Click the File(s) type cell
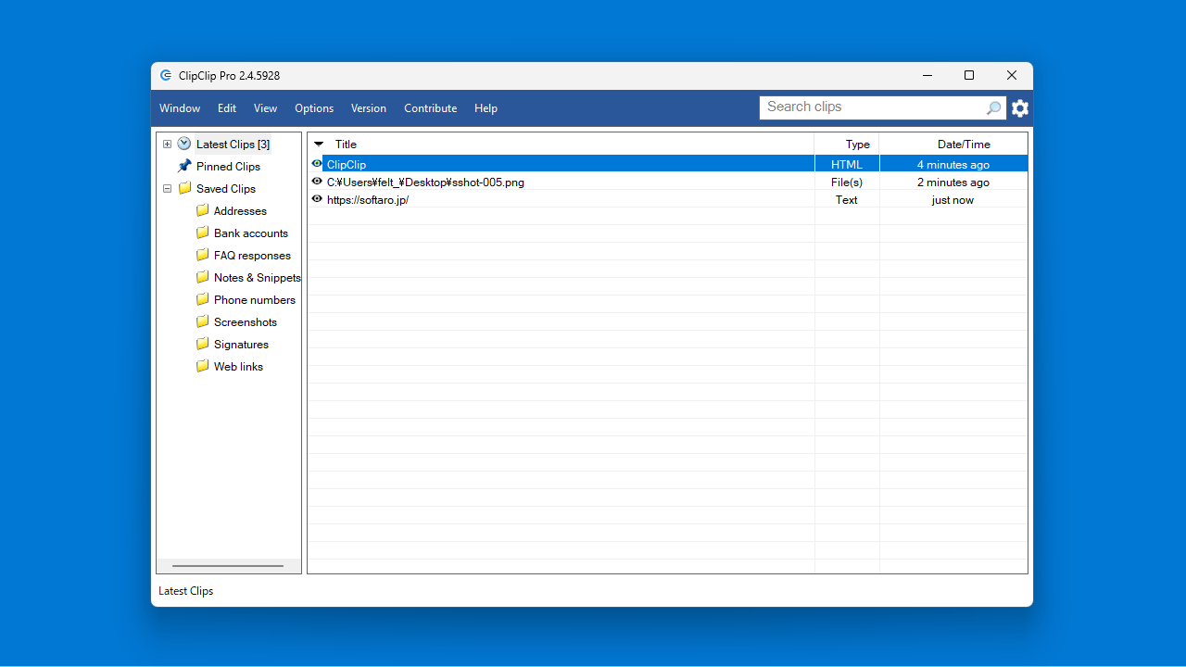The width and height of the screenshot is (1186, 667). tap(847, 182)
